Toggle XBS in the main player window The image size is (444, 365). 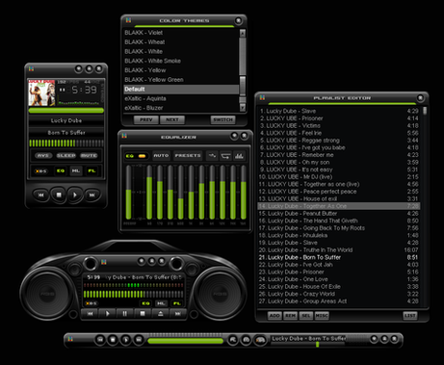(x=41, y=171)
